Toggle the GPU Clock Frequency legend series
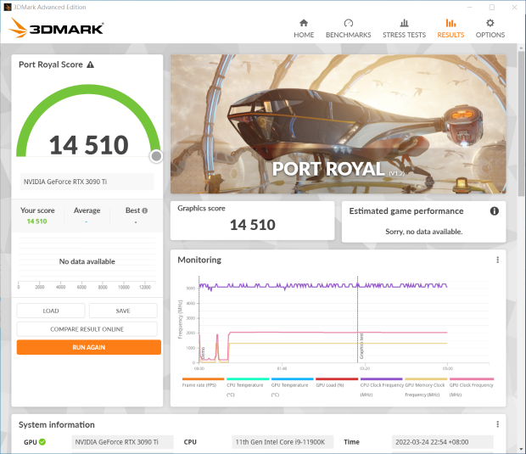Screen dimensions: 526x454 point(472,388)
